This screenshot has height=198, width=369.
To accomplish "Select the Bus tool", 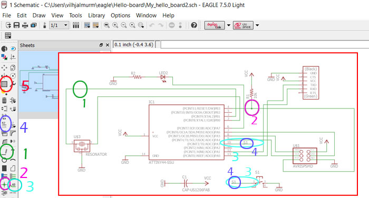I will pos(4,176).
